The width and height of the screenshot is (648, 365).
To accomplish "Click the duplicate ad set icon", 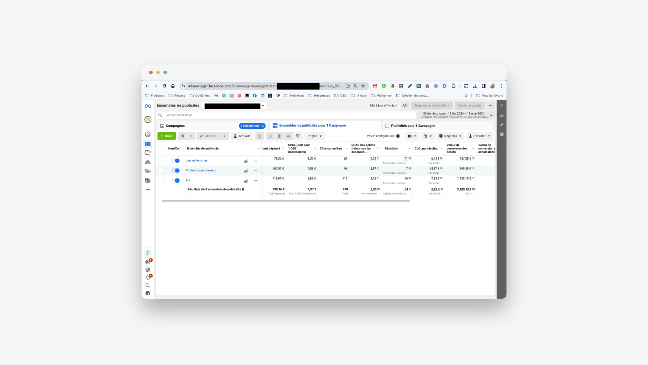I will click(x=182, y=136).
